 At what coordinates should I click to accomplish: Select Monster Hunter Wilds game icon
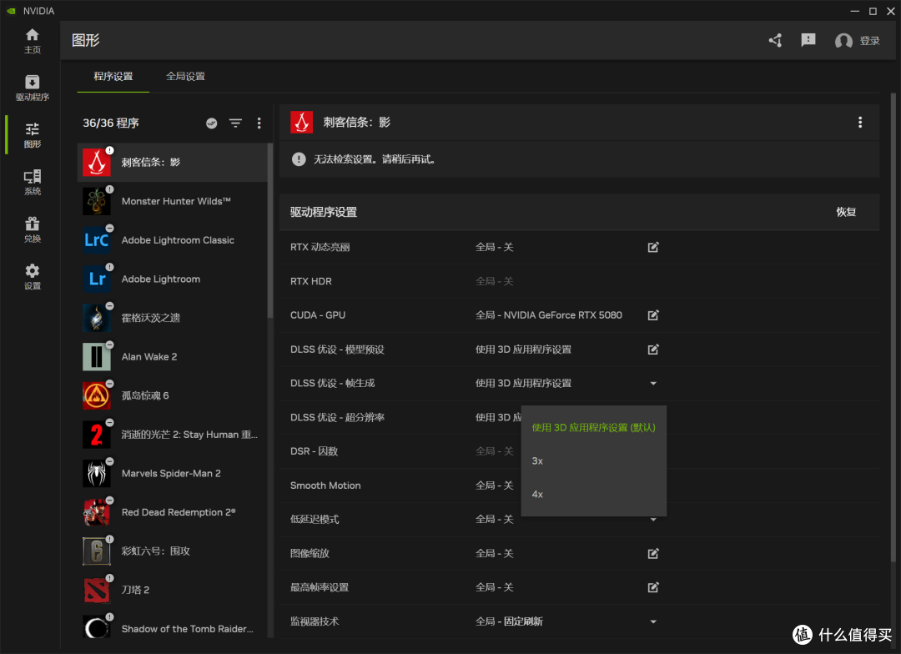click(97, 201)
